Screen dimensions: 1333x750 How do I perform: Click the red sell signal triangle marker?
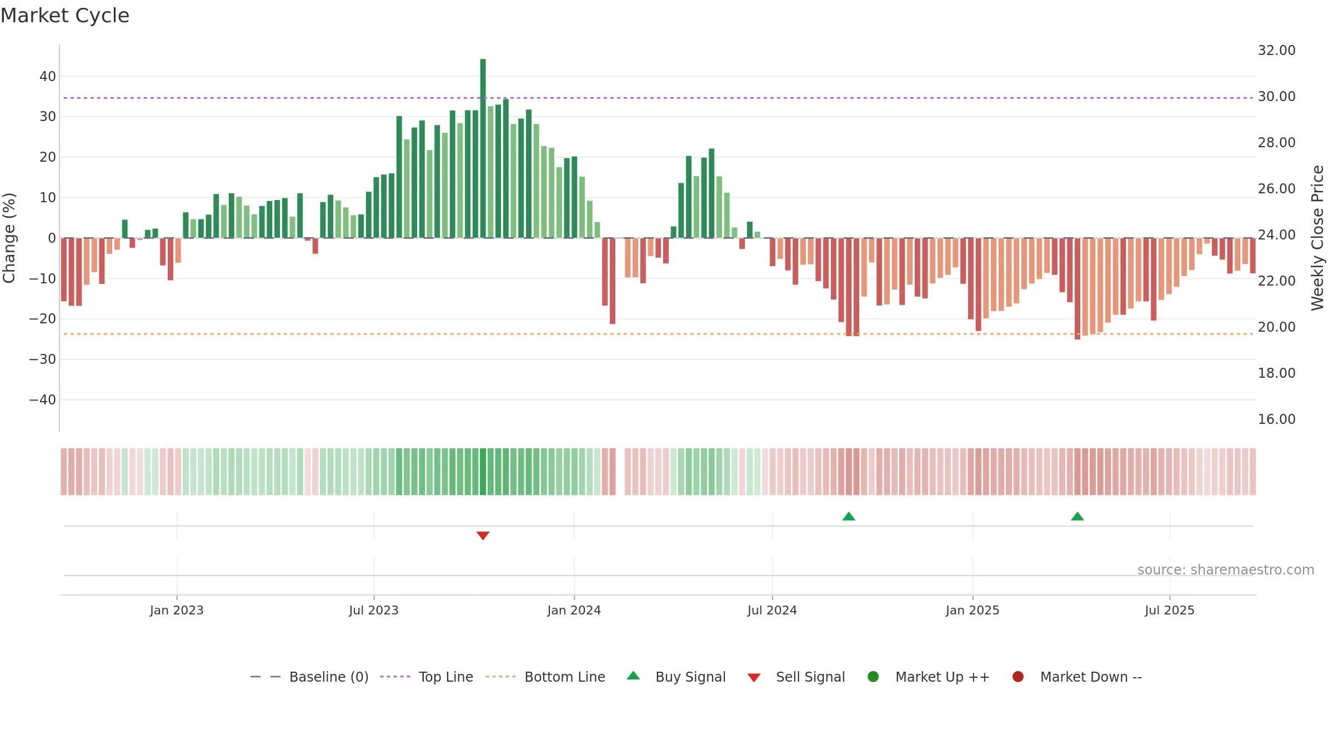(483, 536)
